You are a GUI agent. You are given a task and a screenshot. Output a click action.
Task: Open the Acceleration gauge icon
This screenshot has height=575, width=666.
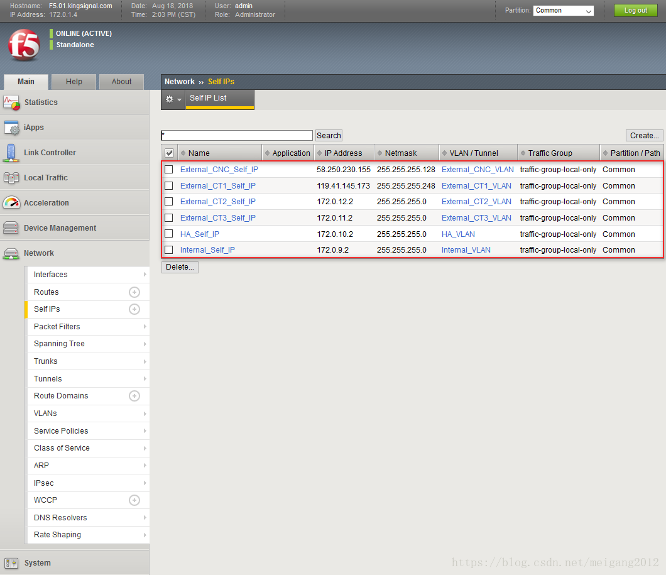pos(11,203)
